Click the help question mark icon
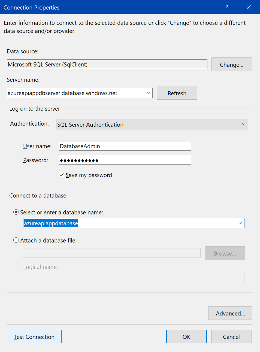The height and width of the screenshot is (352, 260). [227, 7]
